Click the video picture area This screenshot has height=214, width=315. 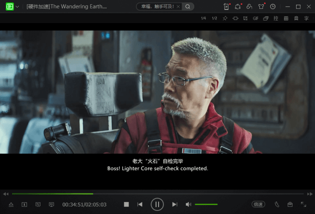(157, 92)
